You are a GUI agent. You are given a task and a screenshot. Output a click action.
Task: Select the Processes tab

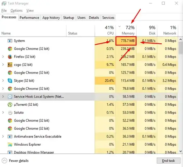pyautogui.click(x=9, y=17)
